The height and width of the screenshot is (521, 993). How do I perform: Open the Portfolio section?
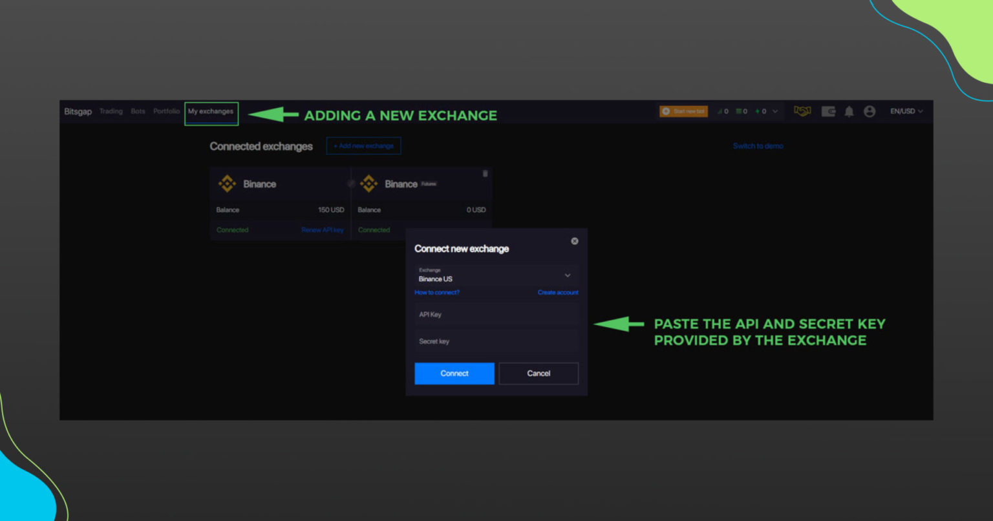pos(167,111)
